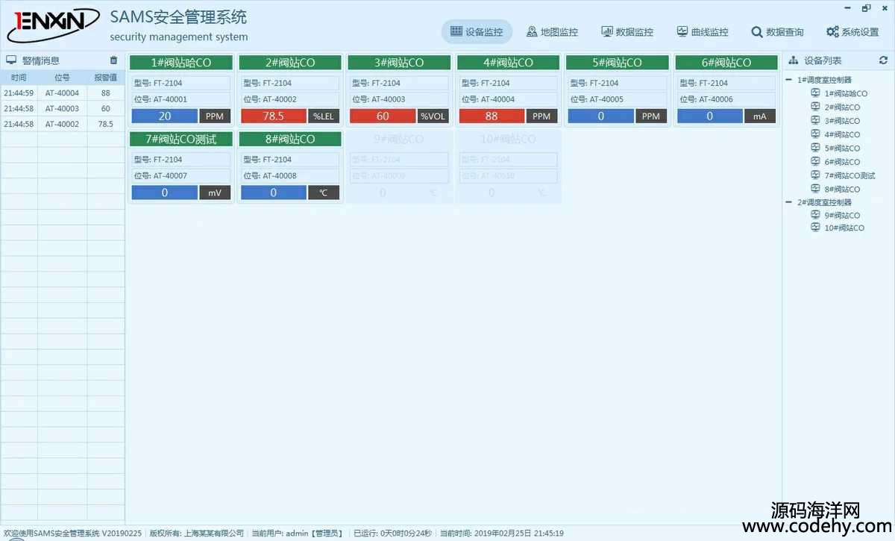Open 系统设置 tab
This screenshot has height=541, width=895.
[x=852, y=32]
